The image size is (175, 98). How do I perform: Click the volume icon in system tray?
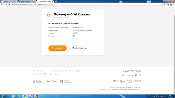click(165, 96)
